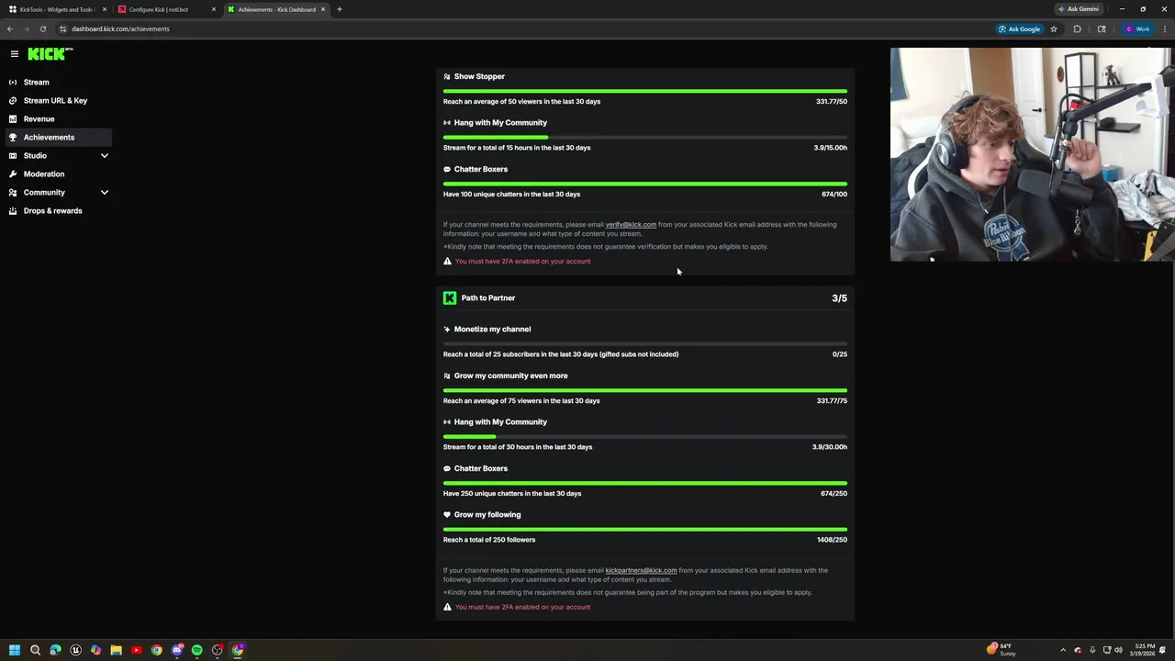Click the Achievements trophy icon
1175x661 pixels.
point(13,137)
